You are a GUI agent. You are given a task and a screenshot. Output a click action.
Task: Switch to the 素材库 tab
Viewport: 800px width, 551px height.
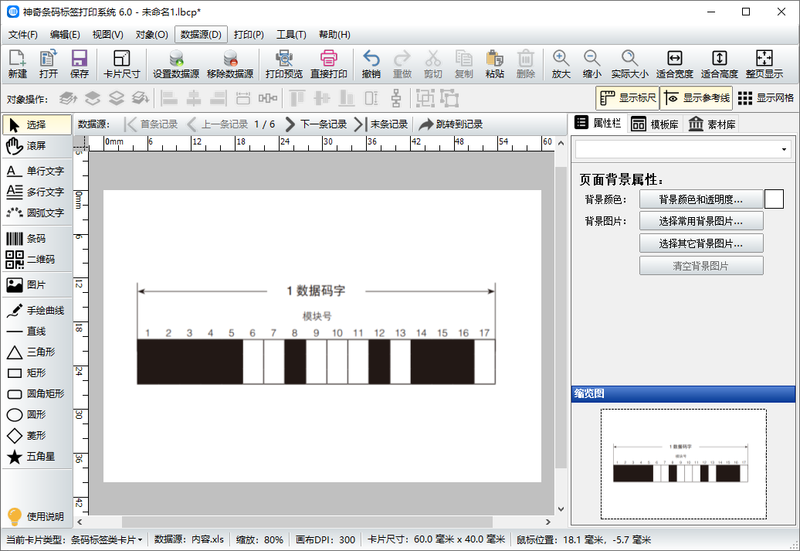(712, 124)
